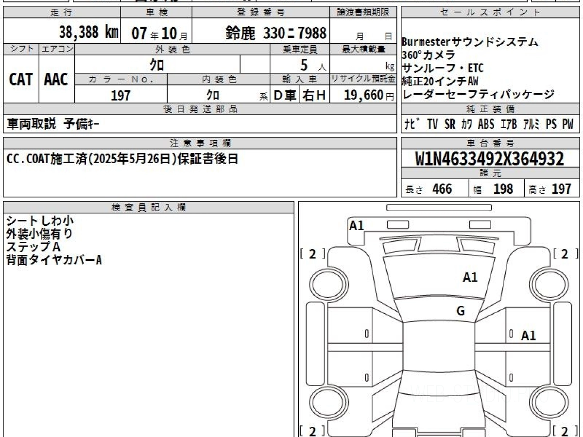Click the 車両取説 予備キー entry
The image size is (583, 437).
(x=53, y=124)
